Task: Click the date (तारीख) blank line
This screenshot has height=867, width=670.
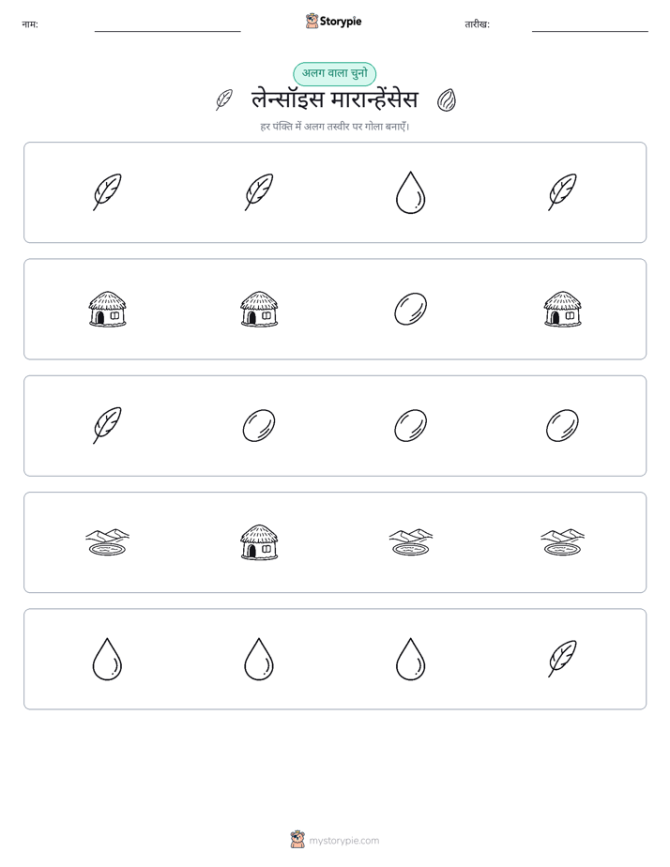Action: pyautogui.click(x=590, y=27)
